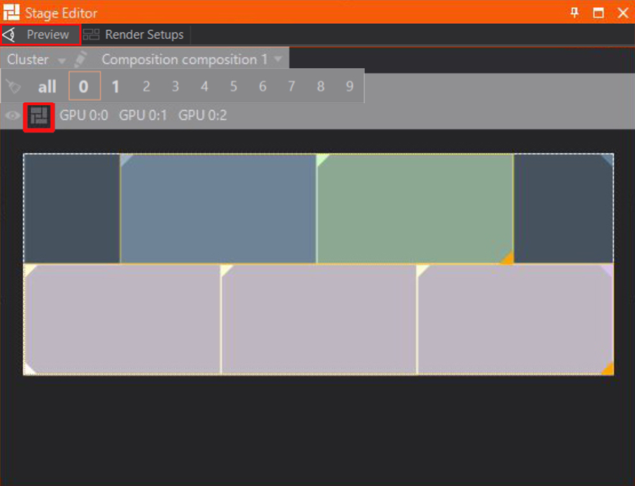Select the middle purple output region
The width and height of the screenshot is (635, 486).
coord(318,319)
